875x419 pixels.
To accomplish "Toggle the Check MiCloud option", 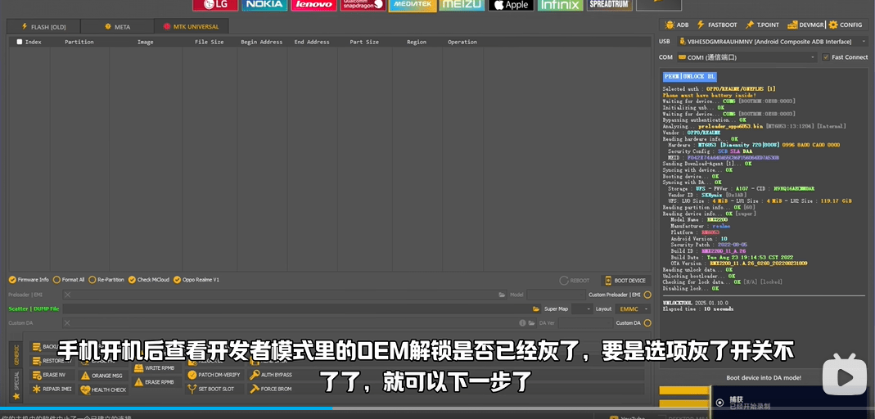I will [148, 280].
